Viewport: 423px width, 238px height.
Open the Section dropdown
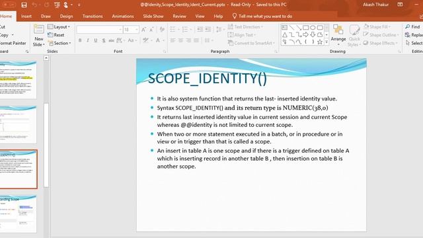[x=59, y=43]
